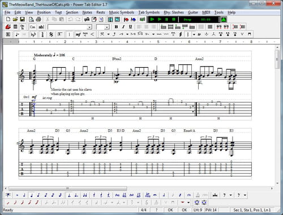Toggle Italic formatting
283x215 pixels.
pos(123,27)
